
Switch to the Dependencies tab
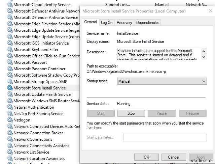[x=147, y=23]
